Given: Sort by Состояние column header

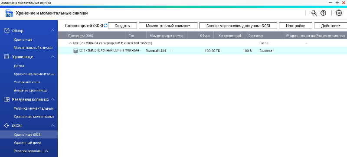Looking at the screenshot, I should pyautogui.click(x=263, y=36).
